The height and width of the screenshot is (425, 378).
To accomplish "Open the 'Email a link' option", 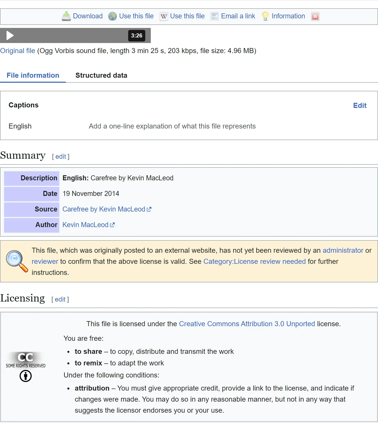I will pyautogui.click(x=238, y=16).
